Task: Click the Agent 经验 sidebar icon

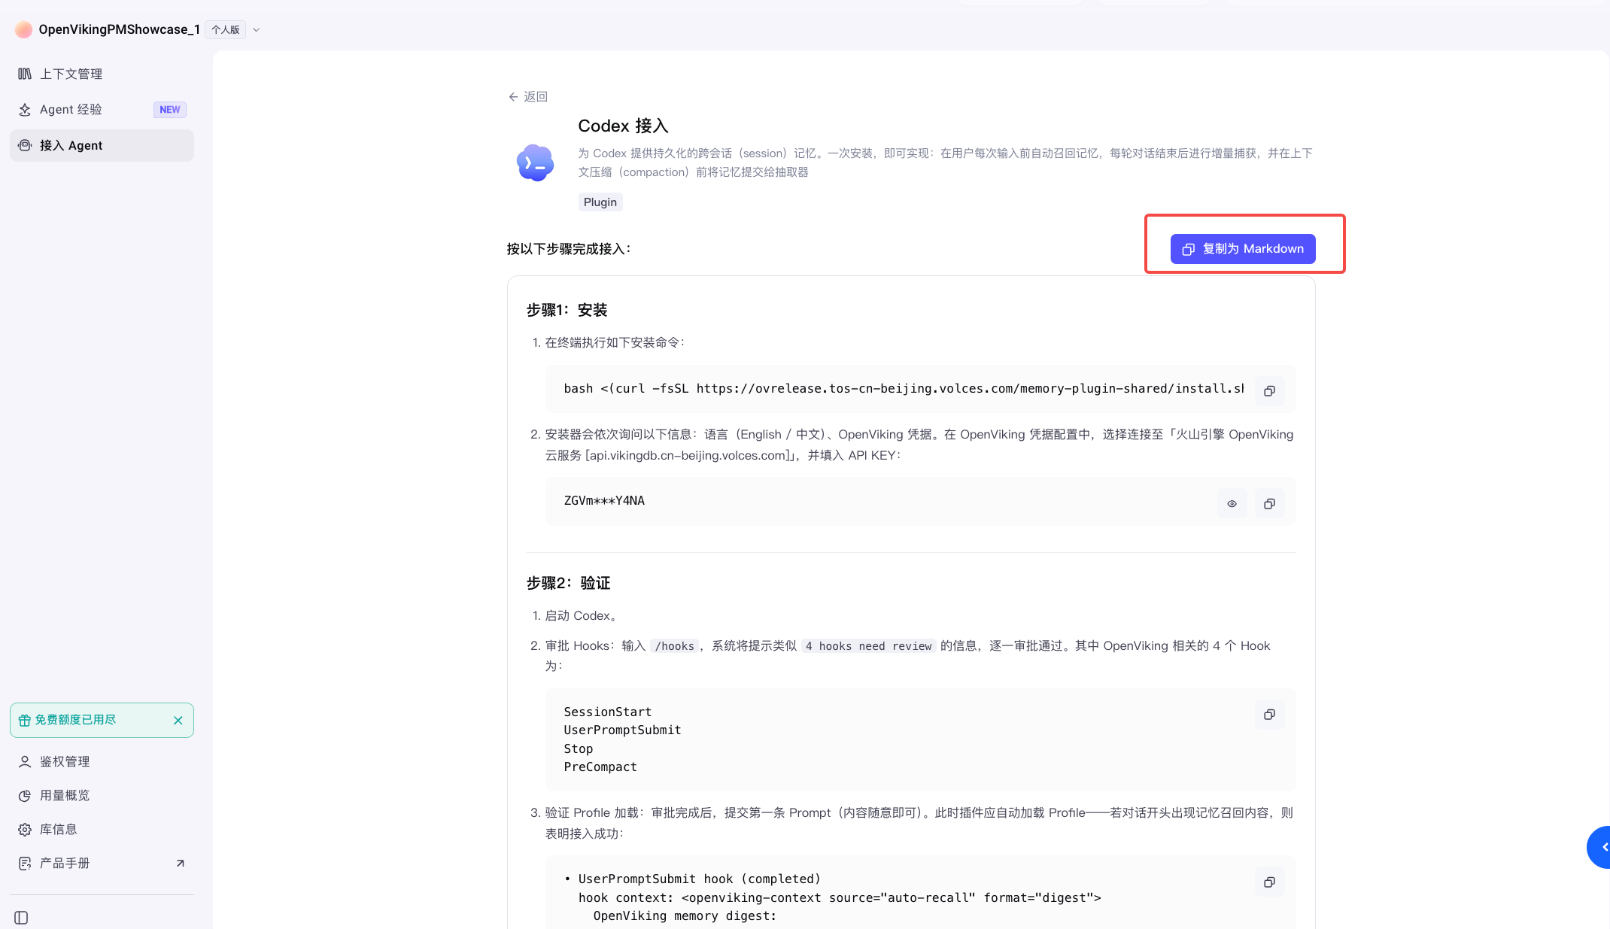Action: [25, 110]
